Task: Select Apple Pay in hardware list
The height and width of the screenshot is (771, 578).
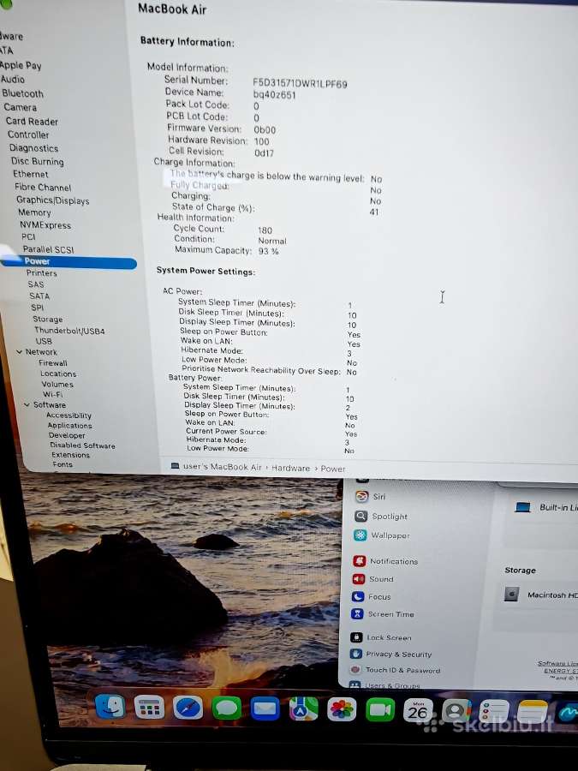Action: [x=21, y=65]
